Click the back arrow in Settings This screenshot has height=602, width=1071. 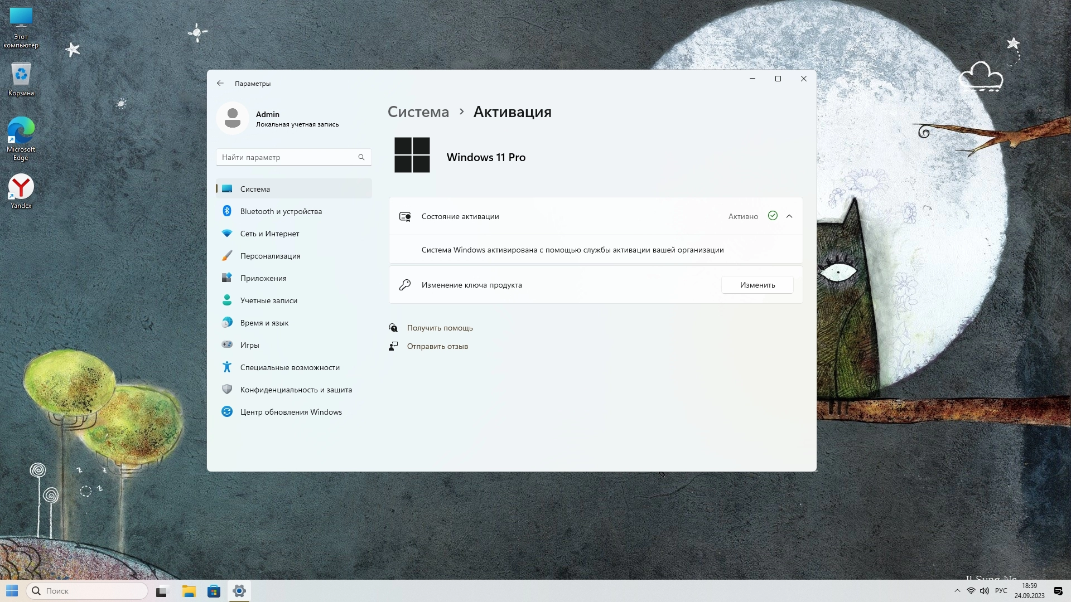220,83
